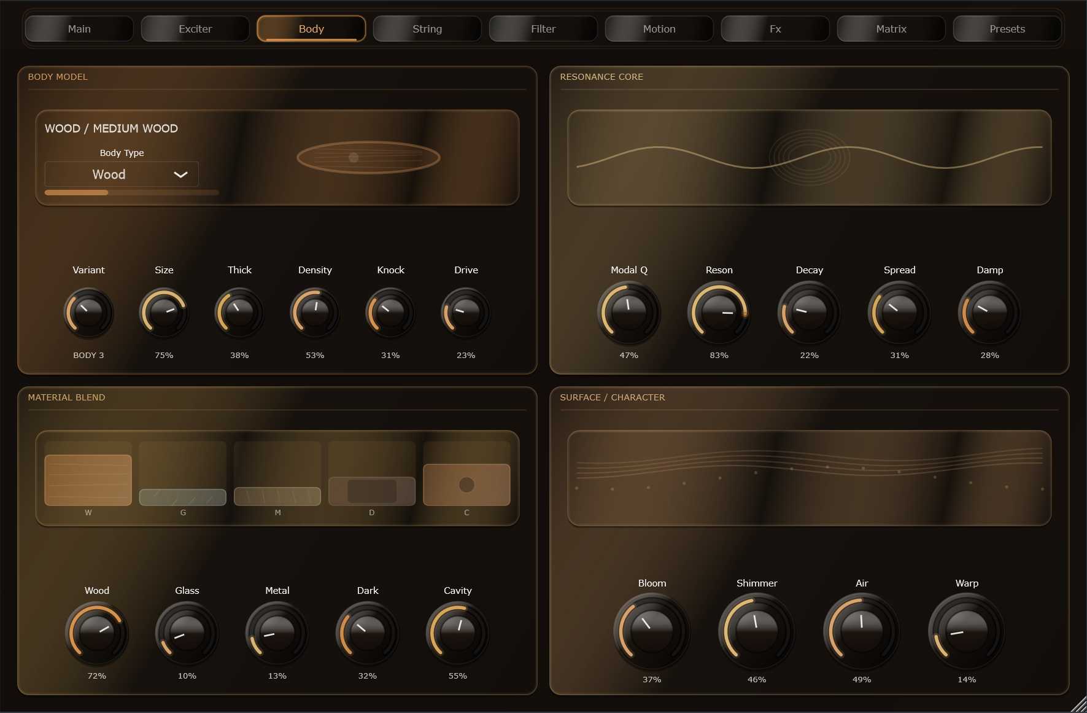1087x713 pixels.
Task: Click the Metal blend knob
Action: click(277, 633)
